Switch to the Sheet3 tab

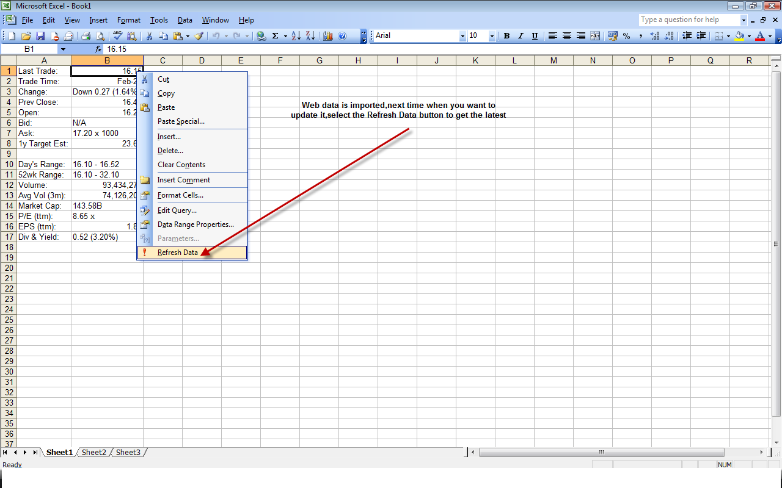pos(128,453)
